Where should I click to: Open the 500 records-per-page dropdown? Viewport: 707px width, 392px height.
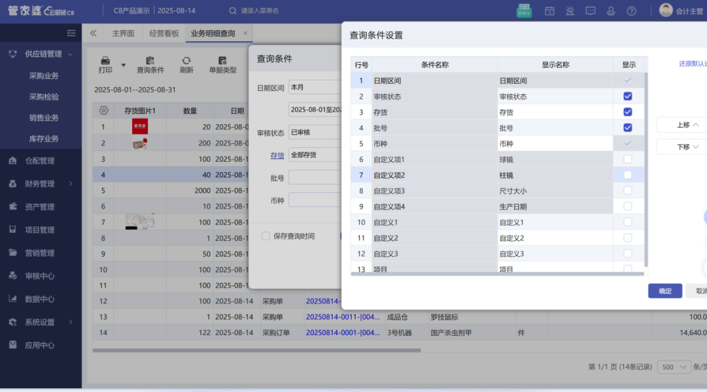(674, 367)
